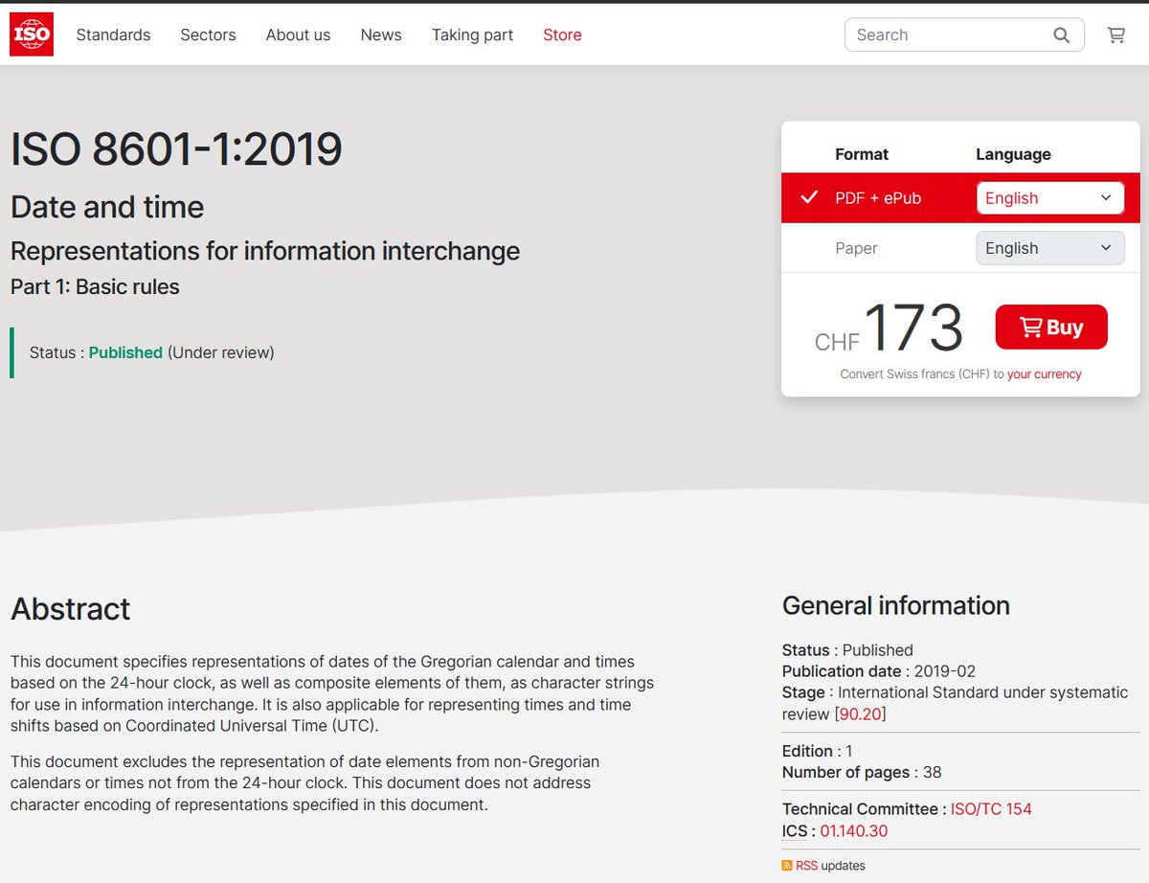Open the ISO/TC 154 committee link
The height and width of the screenshot is (883, 1149).
point(991,809)
